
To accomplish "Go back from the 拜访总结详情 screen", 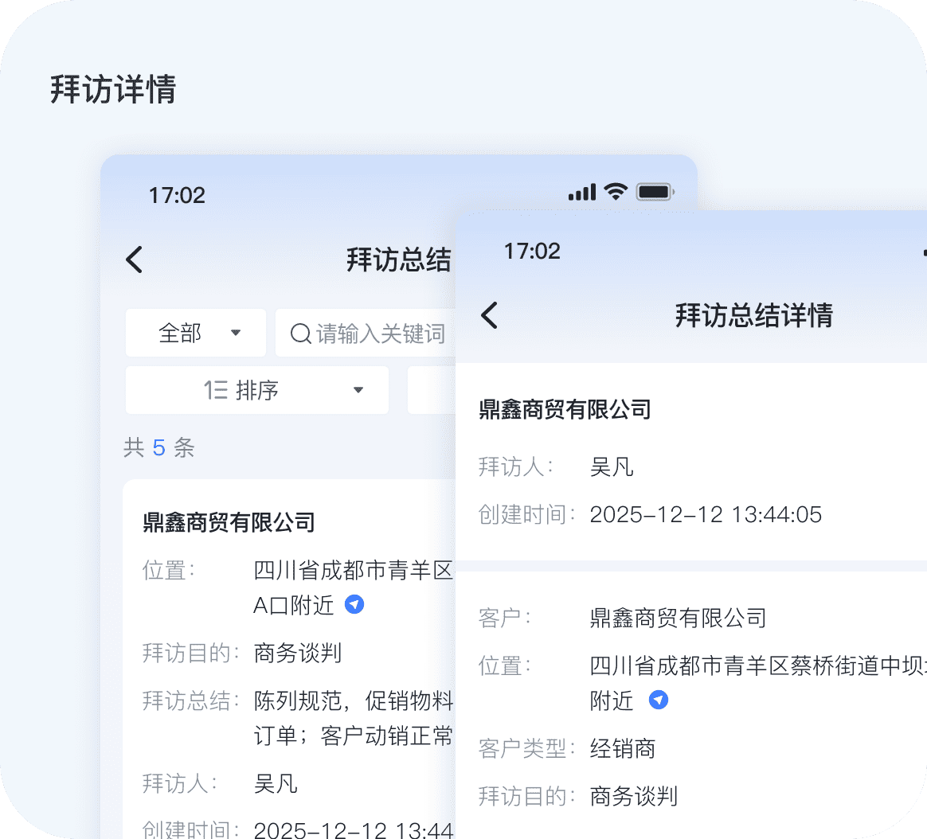I will [490, 315].
